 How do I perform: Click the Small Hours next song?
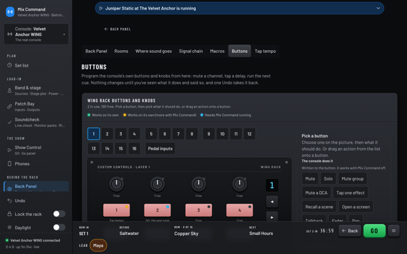click(x=261, y=233)
